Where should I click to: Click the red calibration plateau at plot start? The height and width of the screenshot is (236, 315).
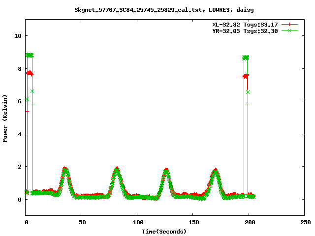click(x=30, y=73)
